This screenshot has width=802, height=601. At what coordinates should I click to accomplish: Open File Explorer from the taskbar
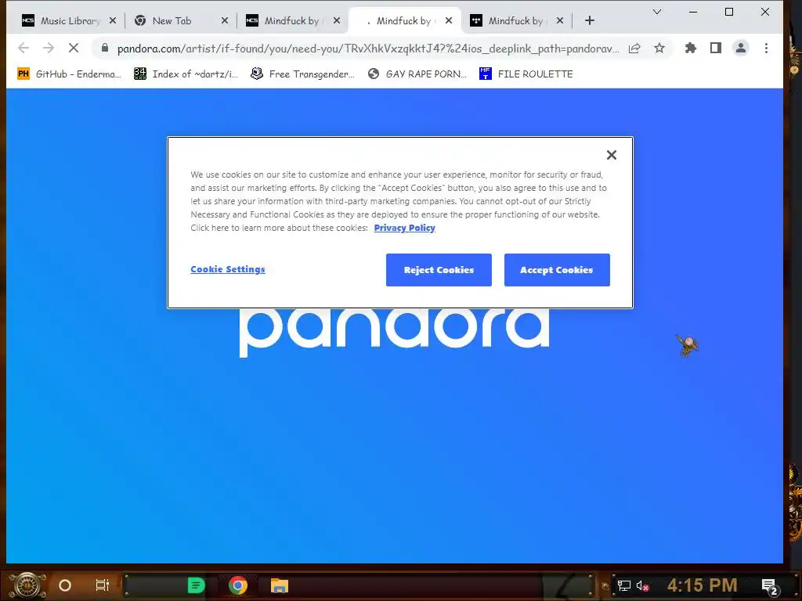click(280, 585)
